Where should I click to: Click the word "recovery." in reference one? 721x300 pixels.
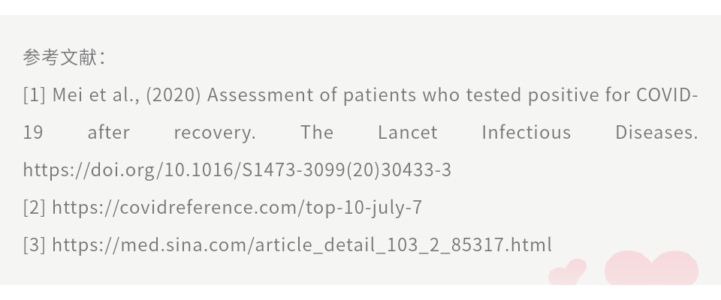pos(215,133)
